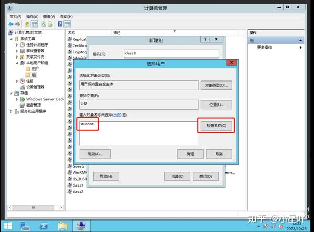
Task: Select the class2 group in the list
Action: 75,192
